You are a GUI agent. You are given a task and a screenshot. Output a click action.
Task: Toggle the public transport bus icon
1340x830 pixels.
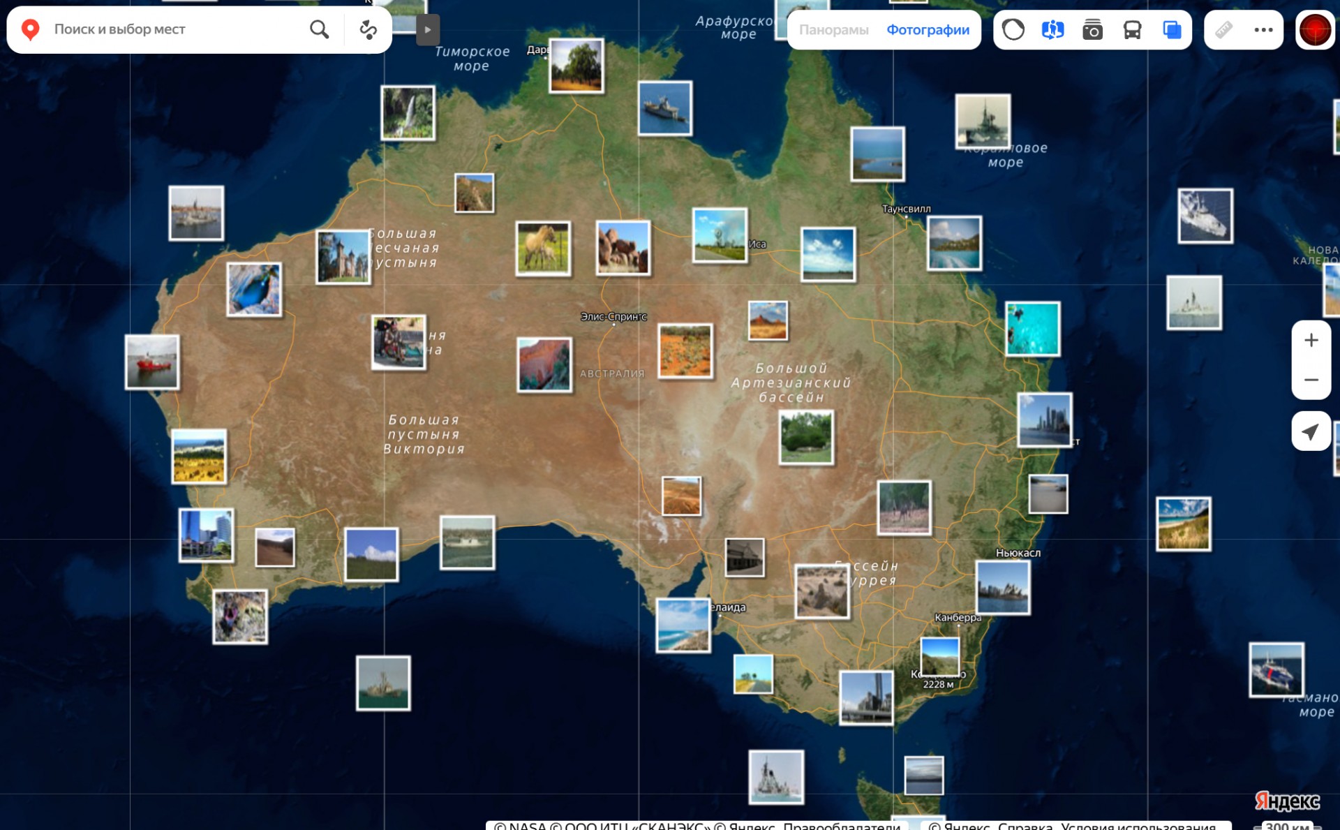(1132, 30)
